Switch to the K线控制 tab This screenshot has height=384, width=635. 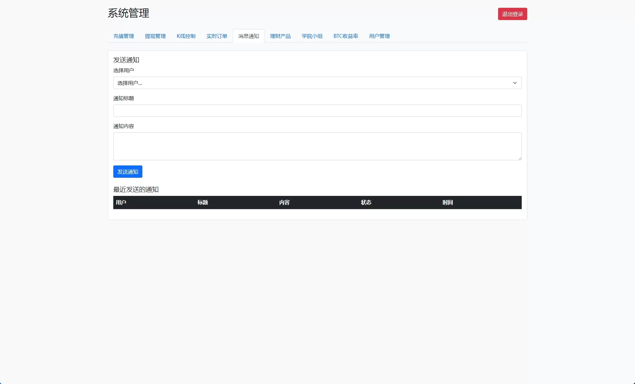tap(186, 36)
